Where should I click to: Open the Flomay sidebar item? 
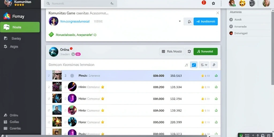click(14, 16)
